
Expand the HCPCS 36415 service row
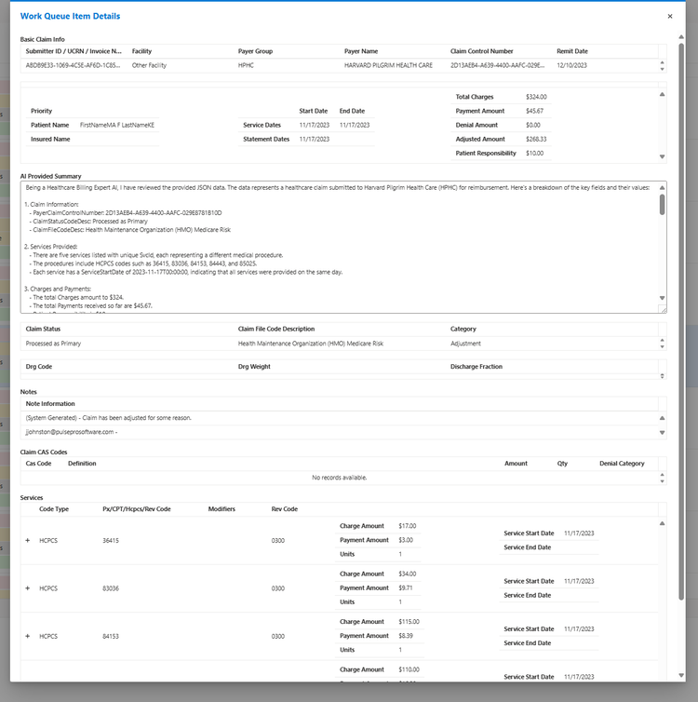pos(28,540)
